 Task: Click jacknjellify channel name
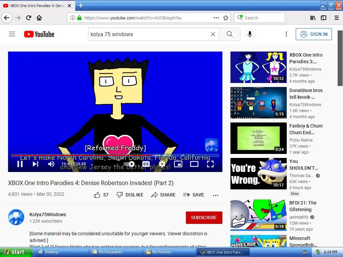(299, 217)
